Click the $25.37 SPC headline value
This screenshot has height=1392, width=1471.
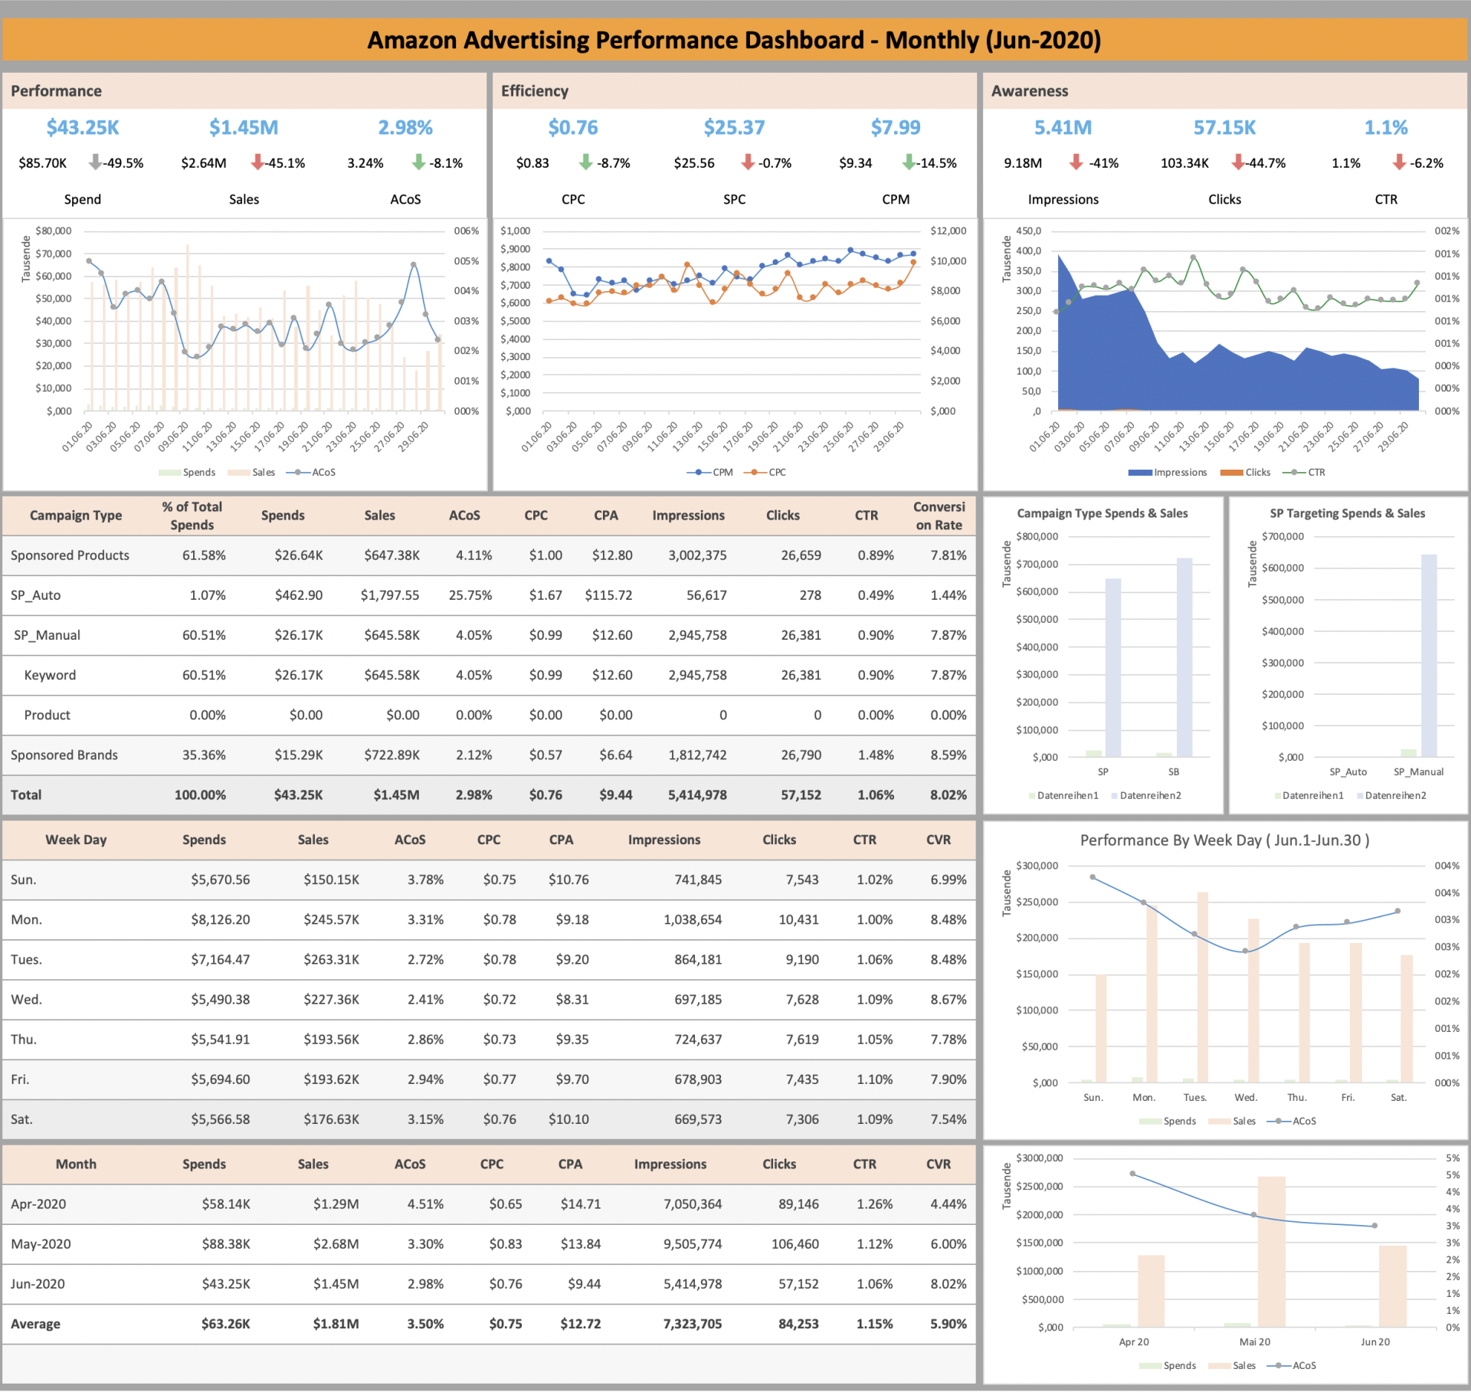point(734,128)
